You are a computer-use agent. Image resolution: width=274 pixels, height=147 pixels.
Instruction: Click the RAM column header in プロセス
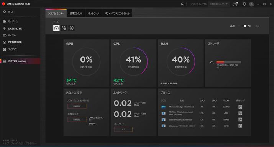coord(226,101)
